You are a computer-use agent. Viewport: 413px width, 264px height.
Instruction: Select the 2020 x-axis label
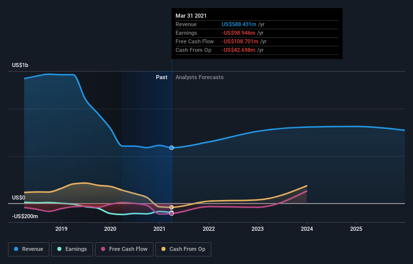tap(110, 229)
